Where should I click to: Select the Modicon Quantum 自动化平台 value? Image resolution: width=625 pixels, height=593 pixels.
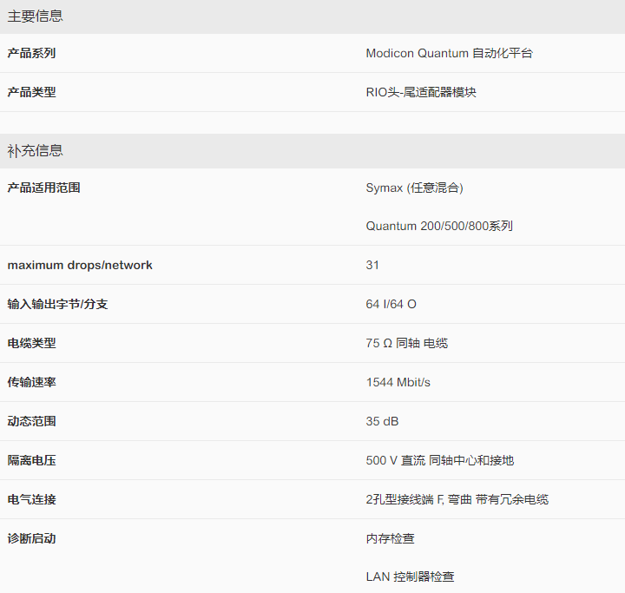(450, 53)
